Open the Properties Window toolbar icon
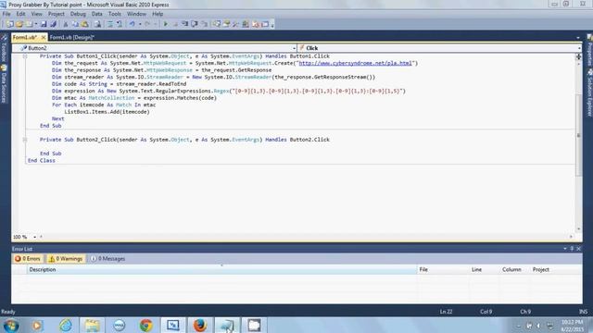Screen dimensions: 593x333 (x=226, y=24)
